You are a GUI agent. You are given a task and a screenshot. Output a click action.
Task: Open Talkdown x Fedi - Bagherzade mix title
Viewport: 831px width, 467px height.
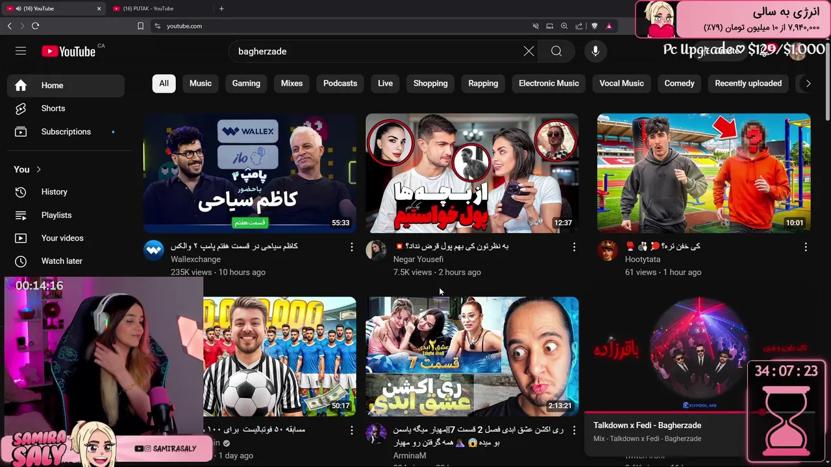[x=647, y=425]
